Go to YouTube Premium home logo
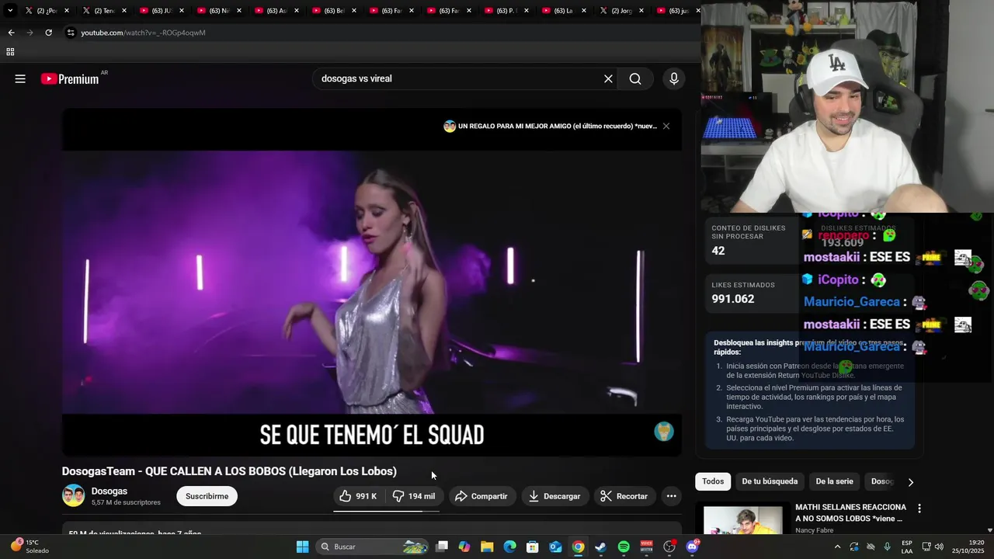 pyautogui.click(x=70, y=78)
